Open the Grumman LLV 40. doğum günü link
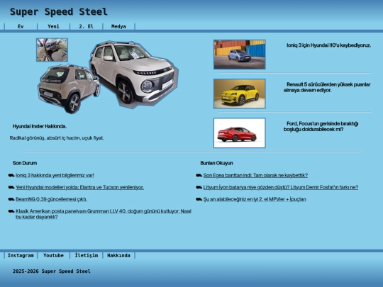 click(x=104, y=214)
